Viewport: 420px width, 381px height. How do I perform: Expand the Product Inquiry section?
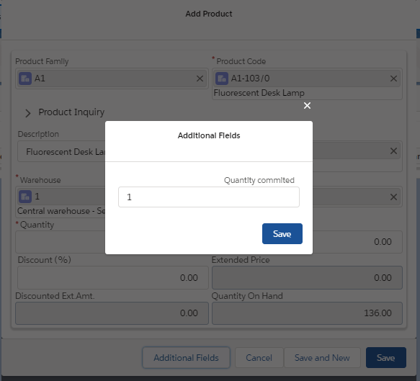[28, 113]
